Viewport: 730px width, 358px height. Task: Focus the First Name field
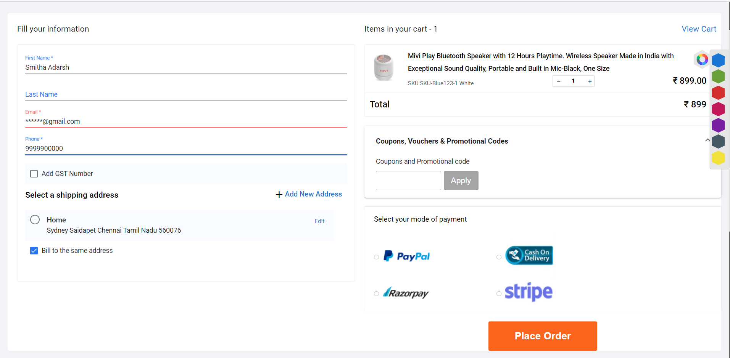point(186,67)
